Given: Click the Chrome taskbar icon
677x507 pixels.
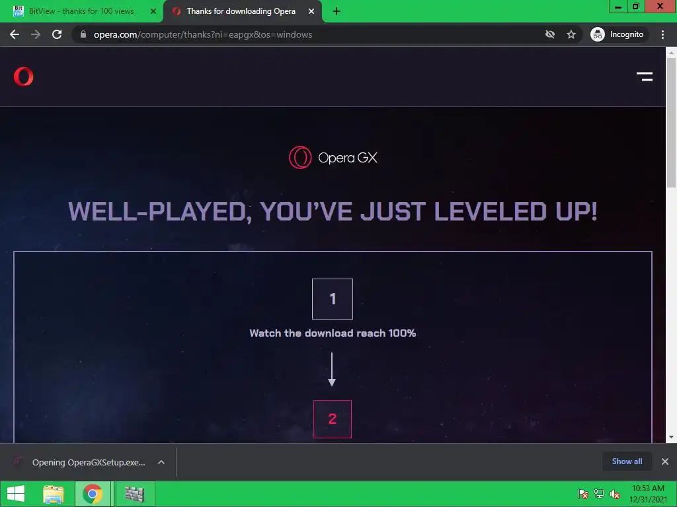Looking at the screenshot, I should point(93,494).
